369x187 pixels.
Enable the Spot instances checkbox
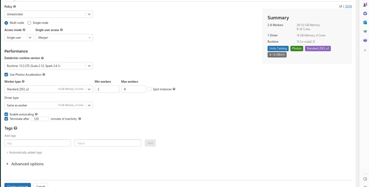click(149, 89)
